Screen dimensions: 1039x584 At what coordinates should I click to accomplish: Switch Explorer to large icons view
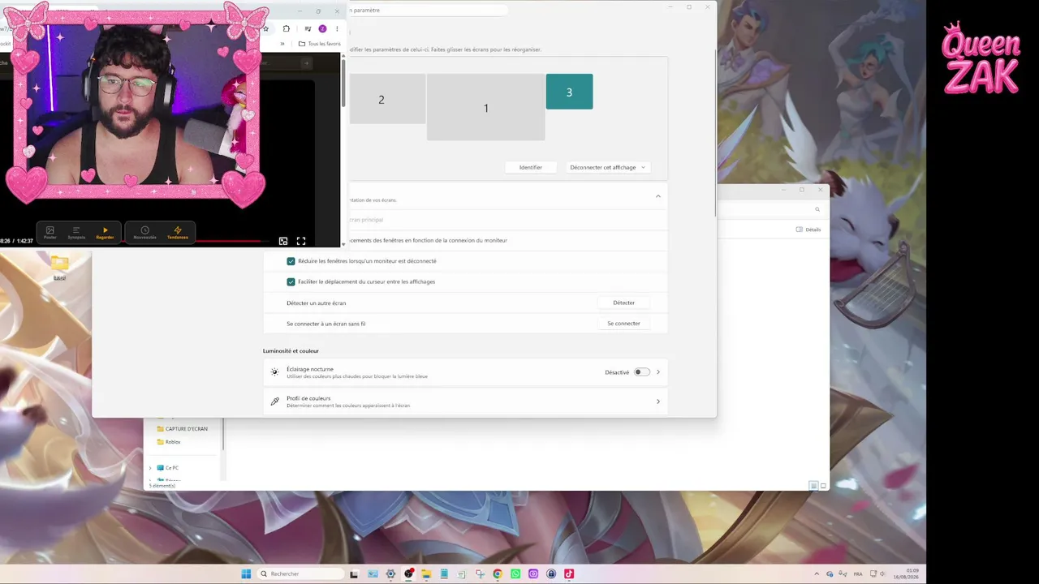pos(823,486)
